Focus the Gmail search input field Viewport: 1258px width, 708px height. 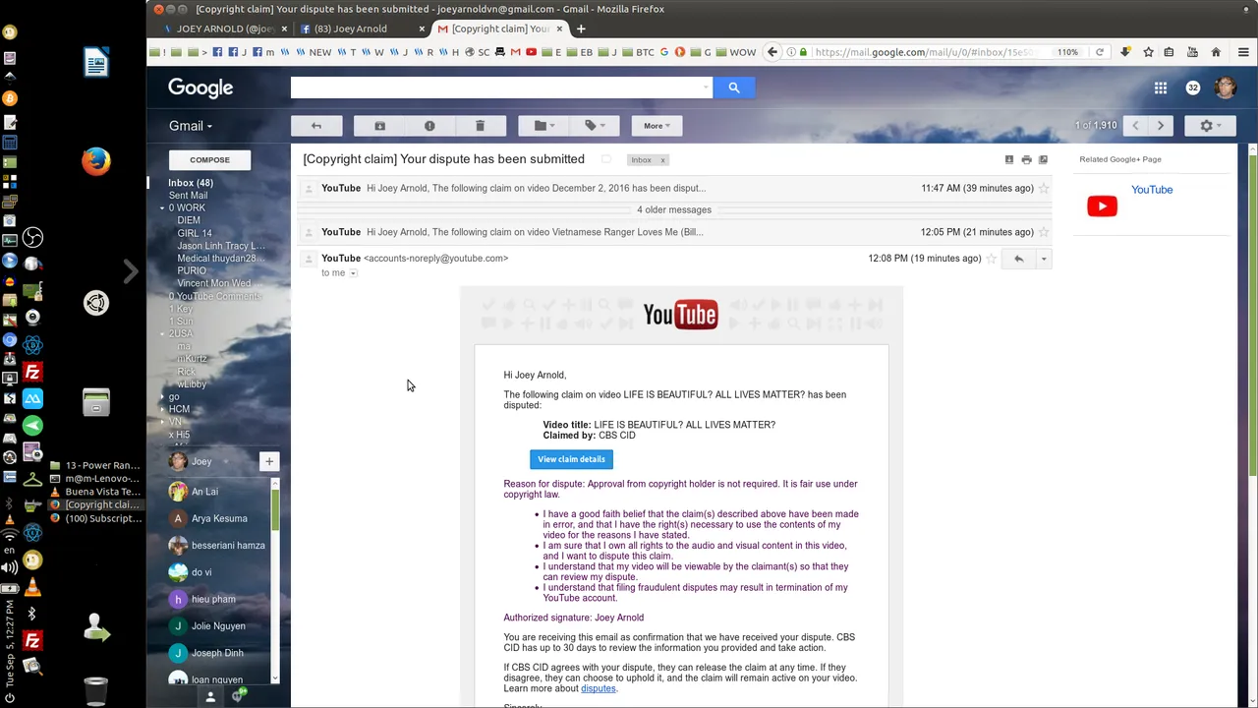pos(496,88)
